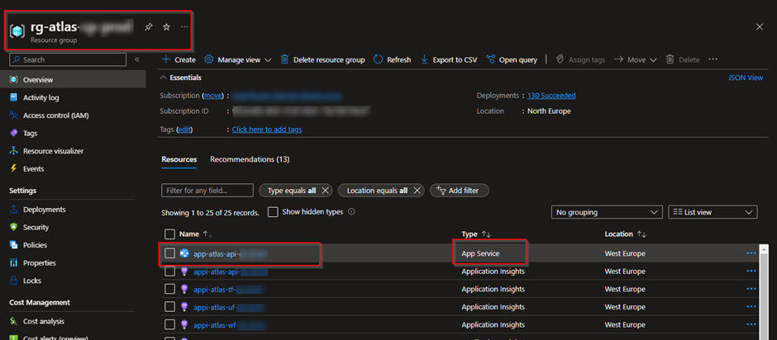Image resolution: width=777 pixels, height=340 pixels.
Task: Pin the resource group to dashboard
Action: tap(149, 27)
